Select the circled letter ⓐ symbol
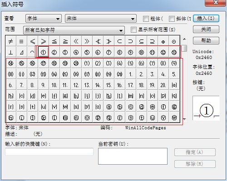The image size is (227, 181). coord(109,107)
